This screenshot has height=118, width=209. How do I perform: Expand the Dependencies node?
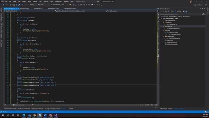[x=163, y=21]
